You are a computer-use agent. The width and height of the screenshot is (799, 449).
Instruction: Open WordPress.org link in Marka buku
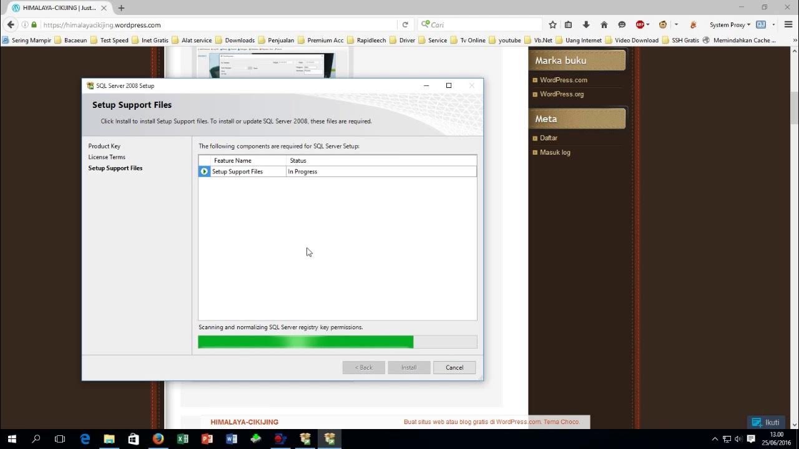pyautogui.click(x=562, y=94)
